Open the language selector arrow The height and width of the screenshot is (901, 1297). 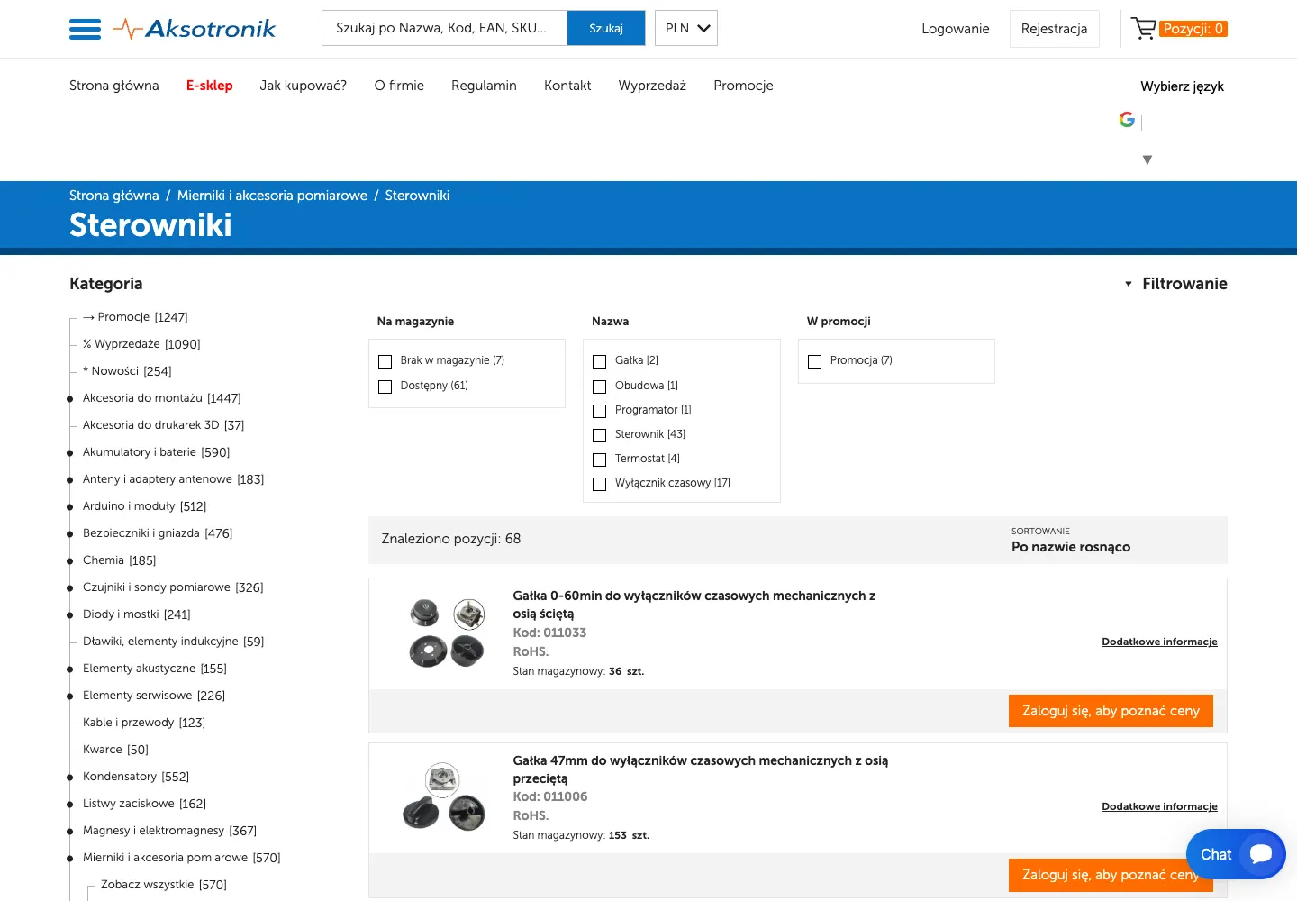1147,159
